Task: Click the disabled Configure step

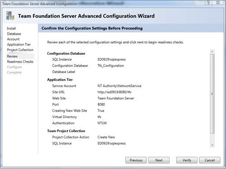Action: pos(14,67)
